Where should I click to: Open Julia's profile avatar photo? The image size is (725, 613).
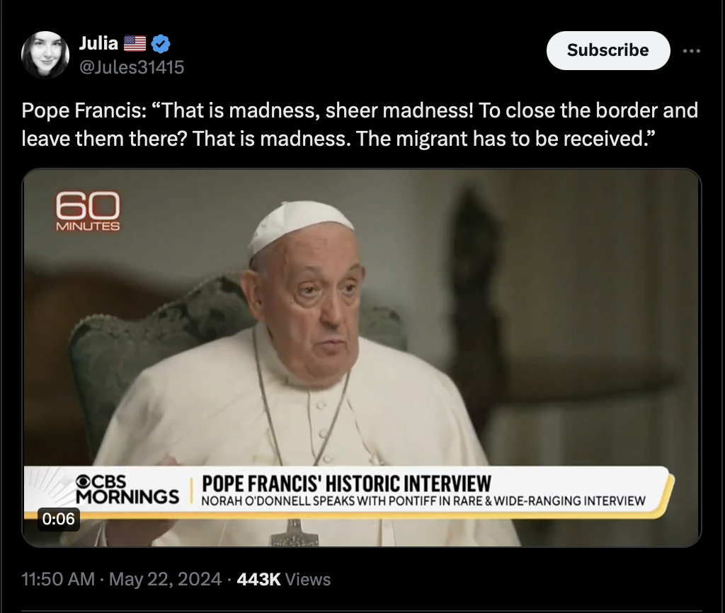point(45,55)
